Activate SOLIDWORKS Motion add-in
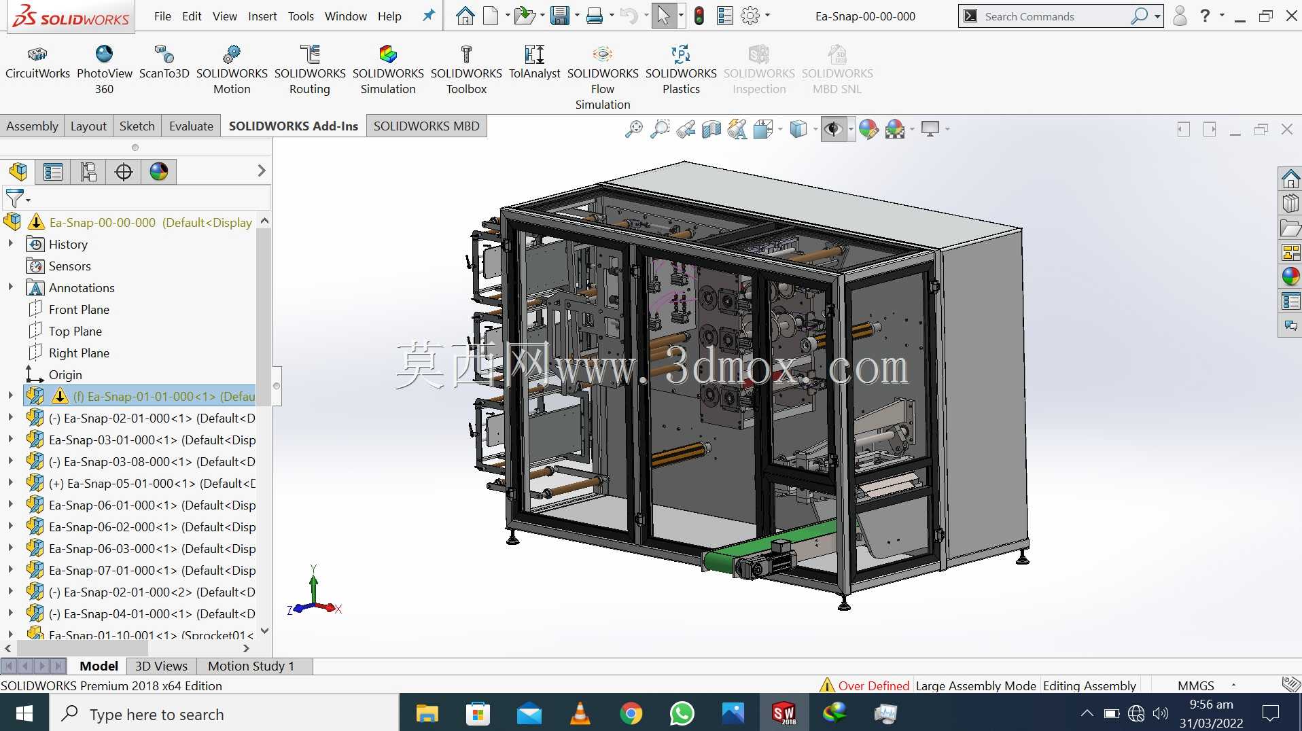 click(x=232, y=70)
